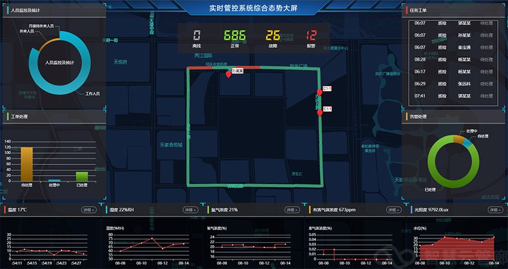Click the green 已处理 bar in 工单处理 chart
Viewport: 508px width, 269px height.
click(x=82, y=176)
